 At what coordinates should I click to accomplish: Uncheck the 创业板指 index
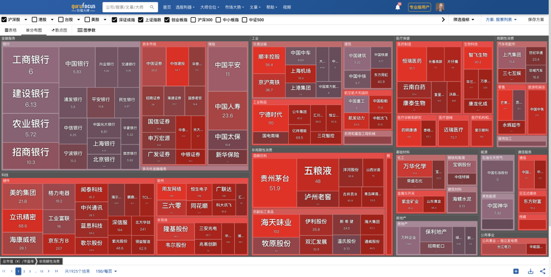(167, 20)
